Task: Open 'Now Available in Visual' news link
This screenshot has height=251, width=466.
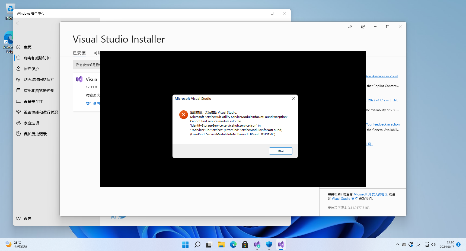Action: coord(382,76)
